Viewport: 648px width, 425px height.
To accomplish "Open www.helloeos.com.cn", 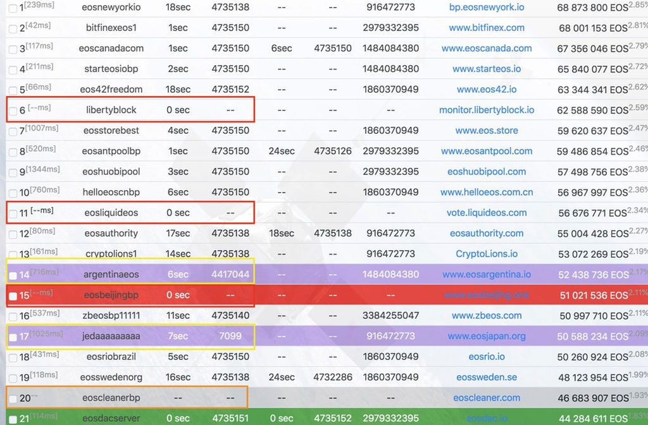I will point(487,192).
